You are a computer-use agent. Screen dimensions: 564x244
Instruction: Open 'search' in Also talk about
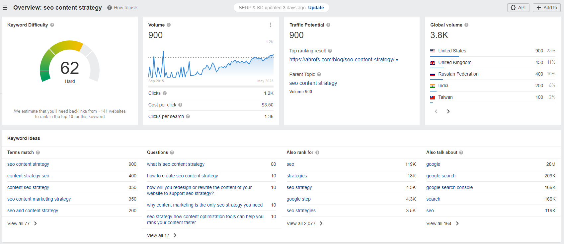click(x=434, y=199)
